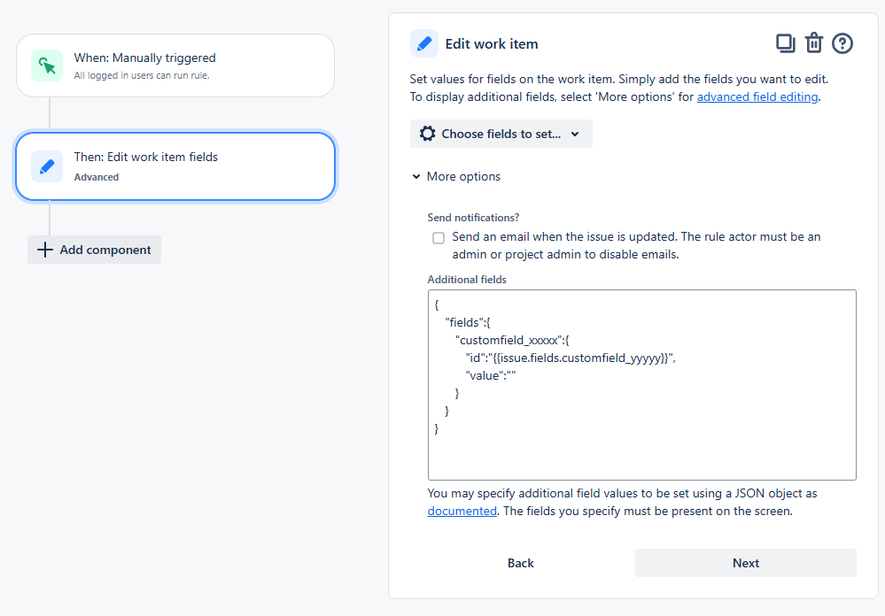Open help via the question mark icon
The height and width of the screenshot is (616, 885).
[x=842, y=42]
